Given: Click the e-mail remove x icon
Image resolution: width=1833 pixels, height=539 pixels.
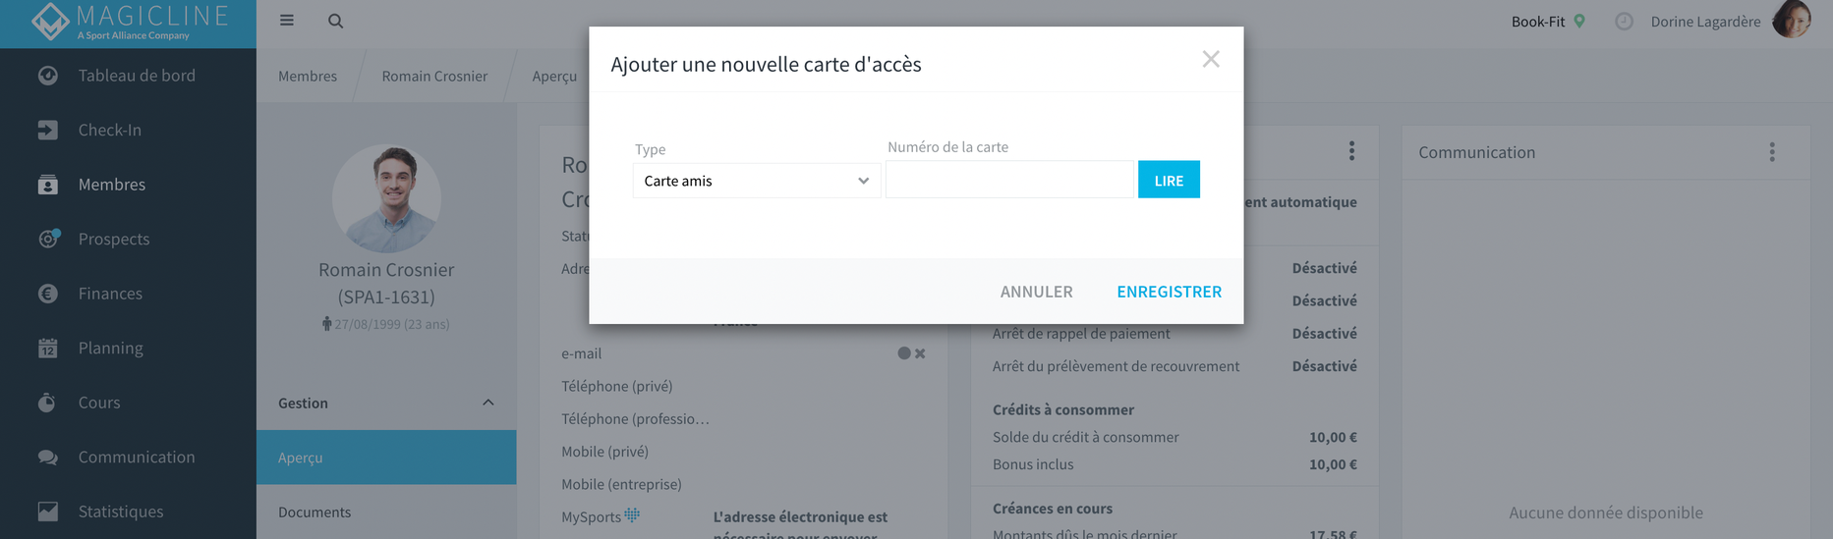Looking at the screenshot, I should [x=920, y=353].
